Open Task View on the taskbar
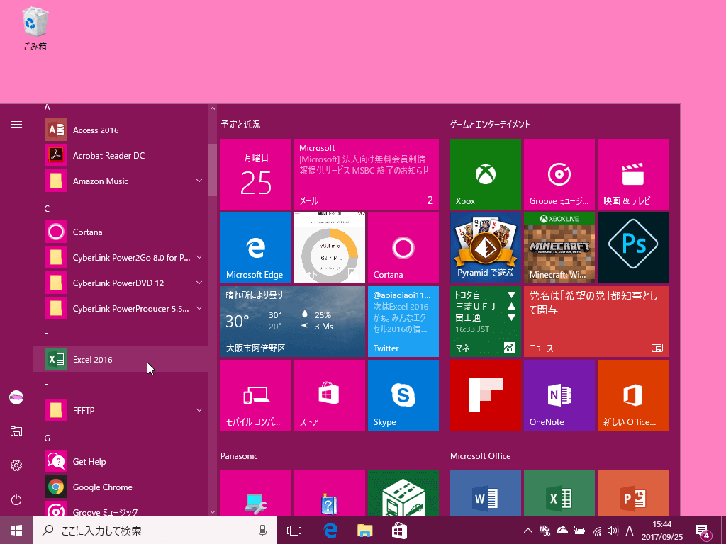This screenshot has height=544, width=726. tap(294, 531)
